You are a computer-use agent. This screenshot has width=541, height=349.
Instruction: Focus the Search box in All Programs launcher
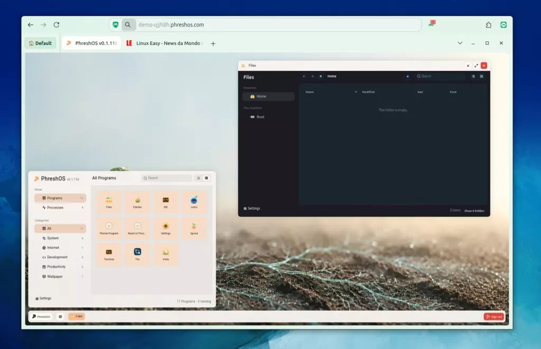point(166,178)
